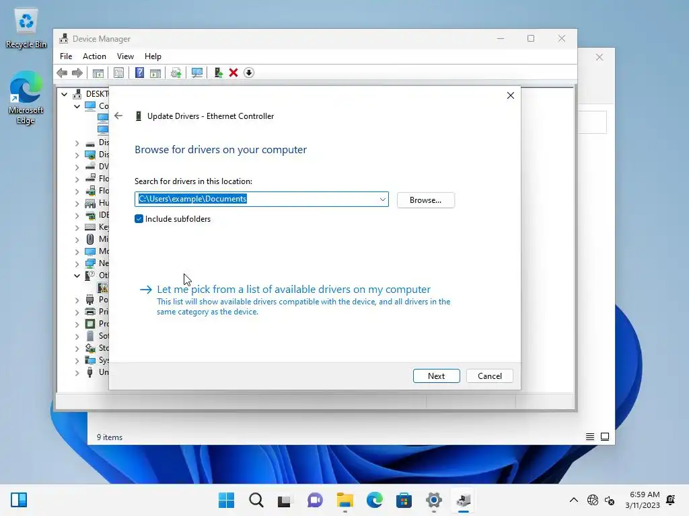Toggle the show/hide action pane toolbar icon
The width and height of the screenshot is (689, 516).
(155, 73)
